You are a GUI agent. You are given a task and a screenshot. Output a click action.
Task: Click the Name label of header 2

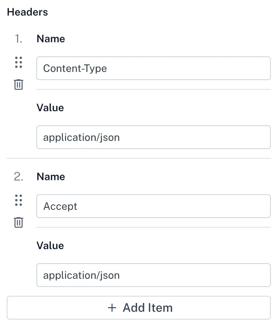(51, 177)
